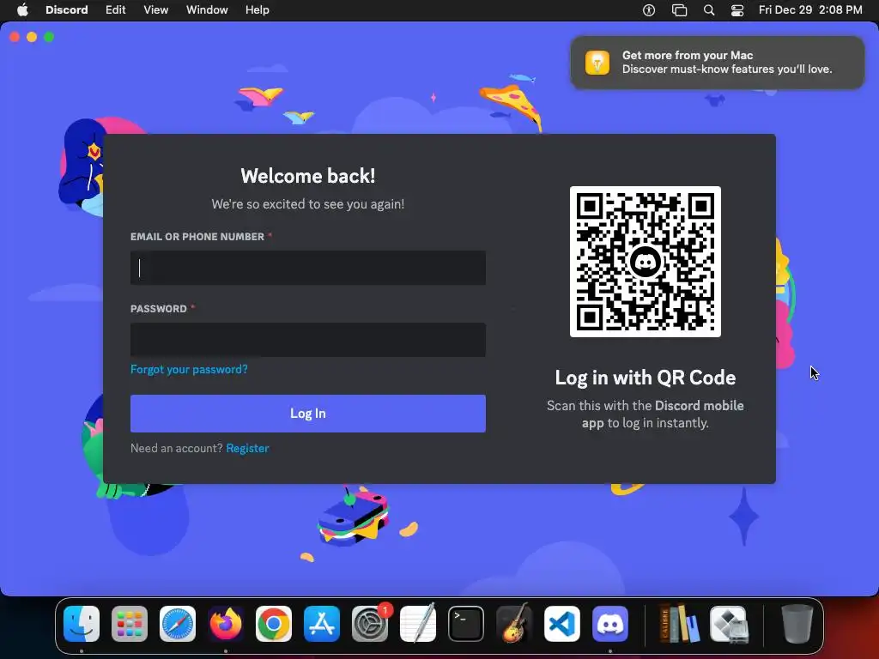Screen dimensions: 879x659
Task: Open Boot Camp Assistant from the dock
Action: (729, 624)
